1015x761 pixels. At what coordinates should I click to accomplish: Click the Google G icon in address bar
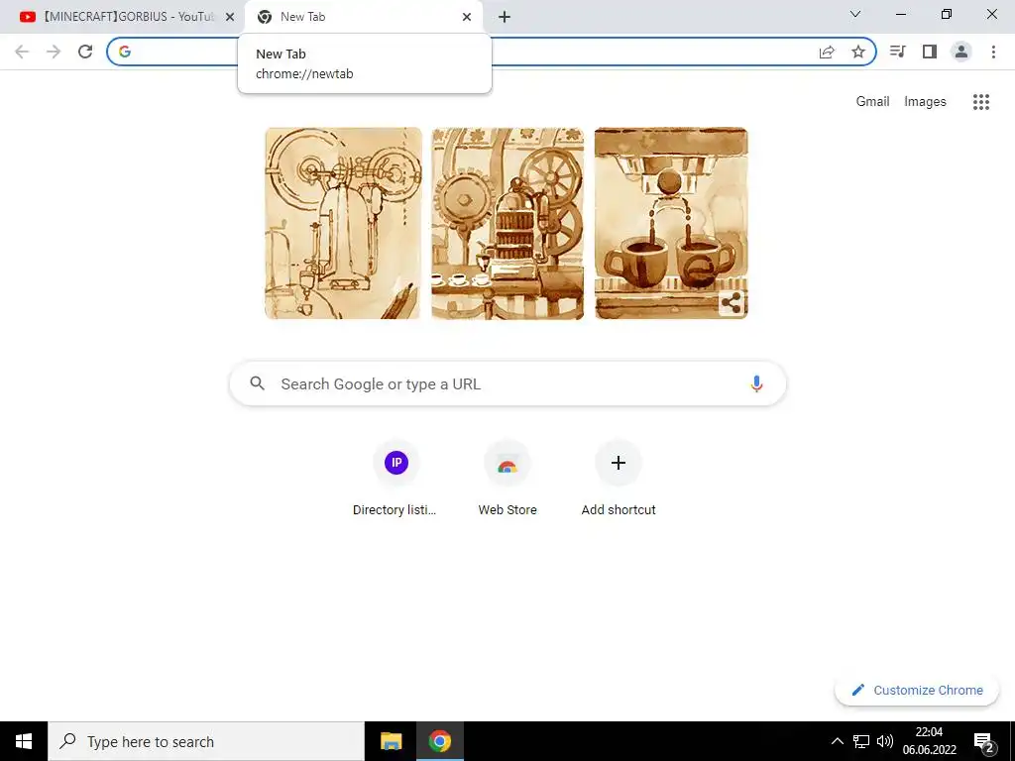[125, 52]
